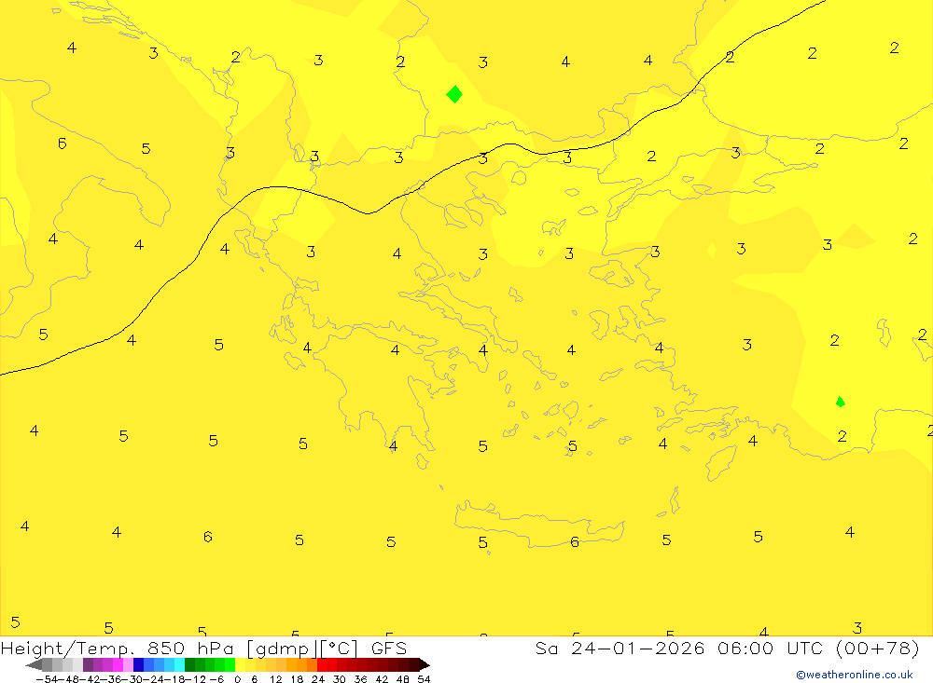Image resolution: width=933 pixels, height=683 pixels.
Task: Pick the light pink swatch in color scale
Action: click(129, 665)
